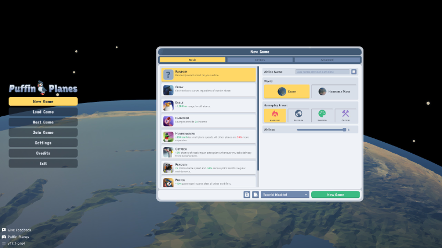Click the green New Game start button

pyautogui.click(x=335, y=195)
